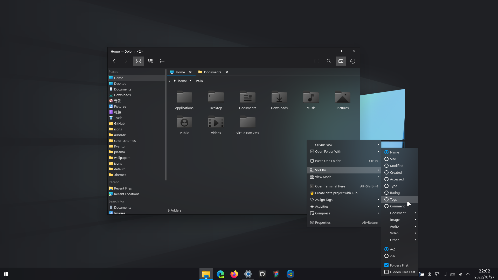This screenshot has width=498, height=280.
Task: Open the Videos folder
Action: coord(216,125)
